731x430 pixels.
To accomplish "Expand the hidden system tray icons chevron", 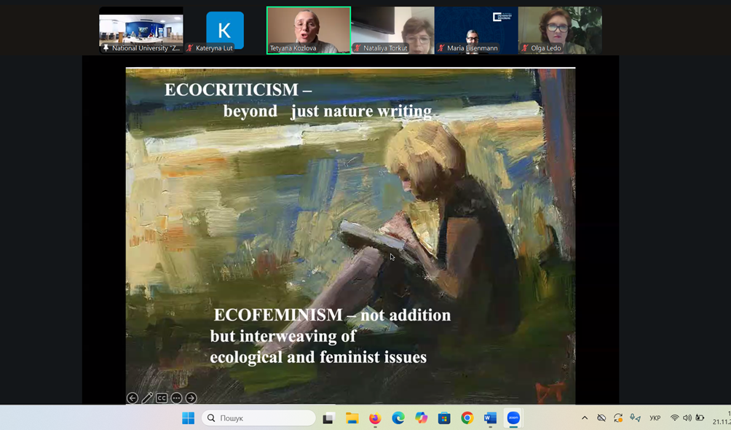I will click(x=585, y=418).
